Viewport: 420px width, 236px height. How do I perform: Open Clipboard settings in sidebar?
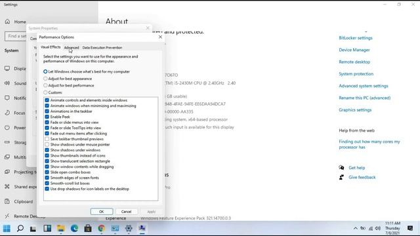coord(19,201)
